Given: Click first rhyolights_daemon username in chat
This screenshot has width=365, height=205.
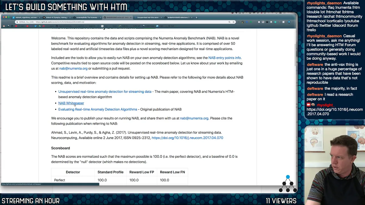Looking at the screenshot, I should [x=324, y=3].
